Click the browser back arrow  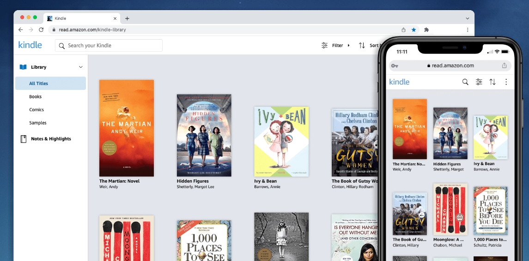tap(21, 30)
